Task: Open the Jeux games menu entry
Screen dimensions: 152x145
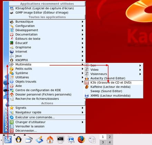Action: [x=47, y=56]
